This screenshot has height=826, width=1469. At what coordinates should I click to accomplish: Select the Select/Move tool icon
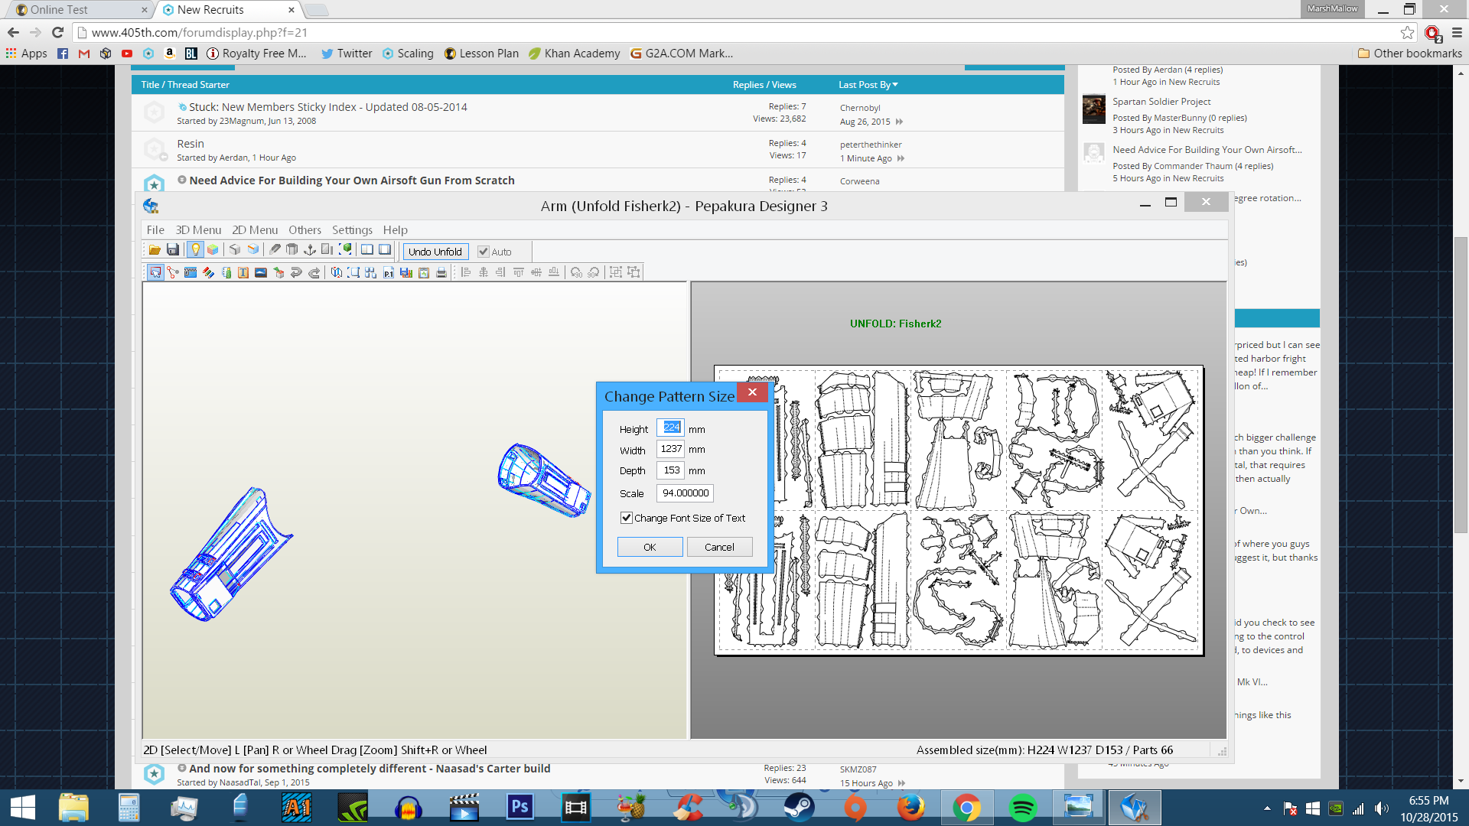coord(155,272)
